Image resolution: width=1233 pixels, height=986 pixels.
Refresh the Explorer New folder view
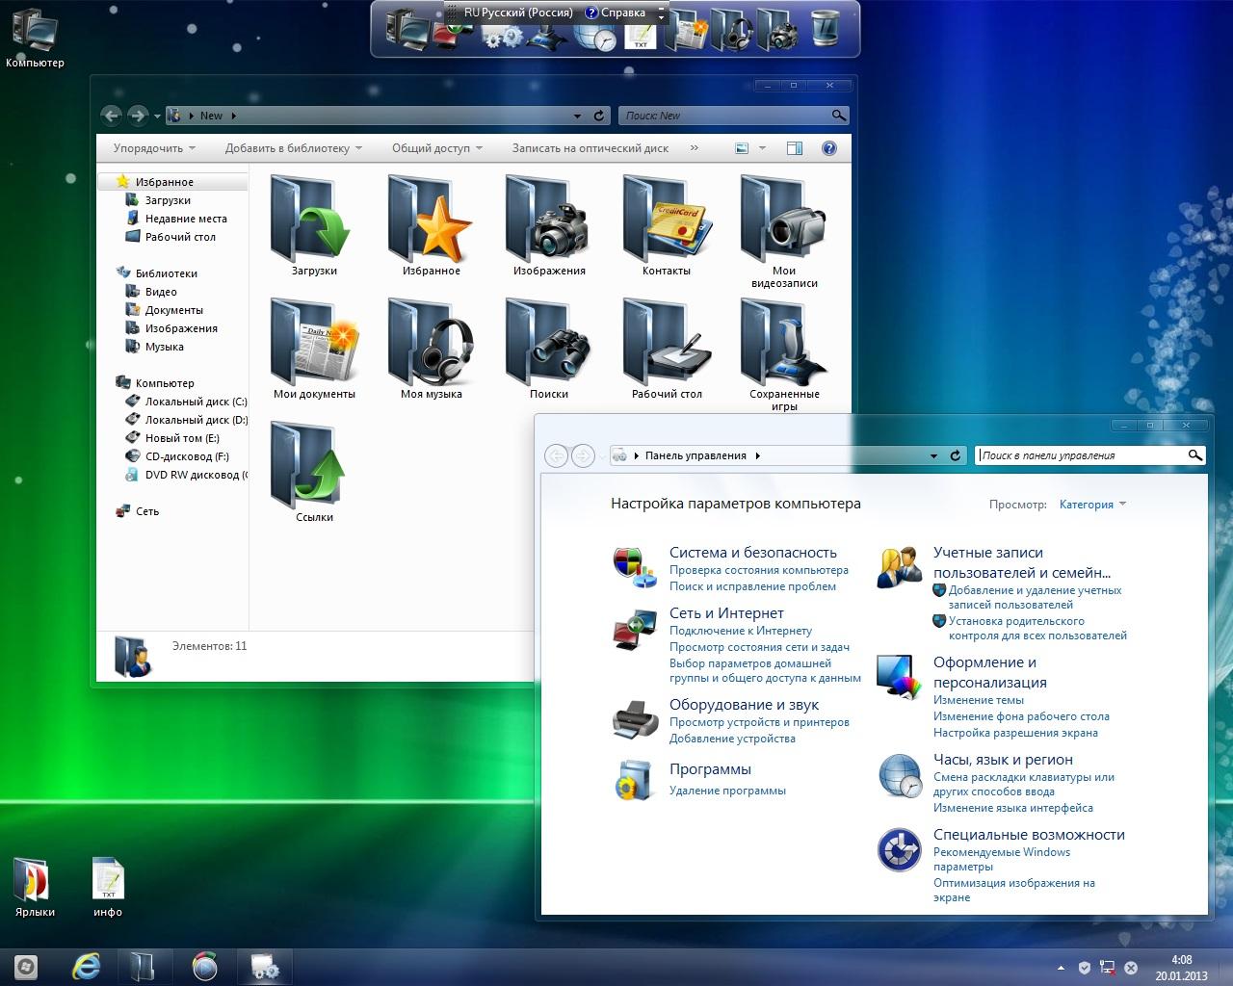(x=599, y=116)
